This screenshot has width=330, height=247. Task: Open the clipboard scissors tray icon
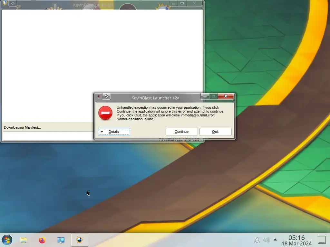(257, 240)
